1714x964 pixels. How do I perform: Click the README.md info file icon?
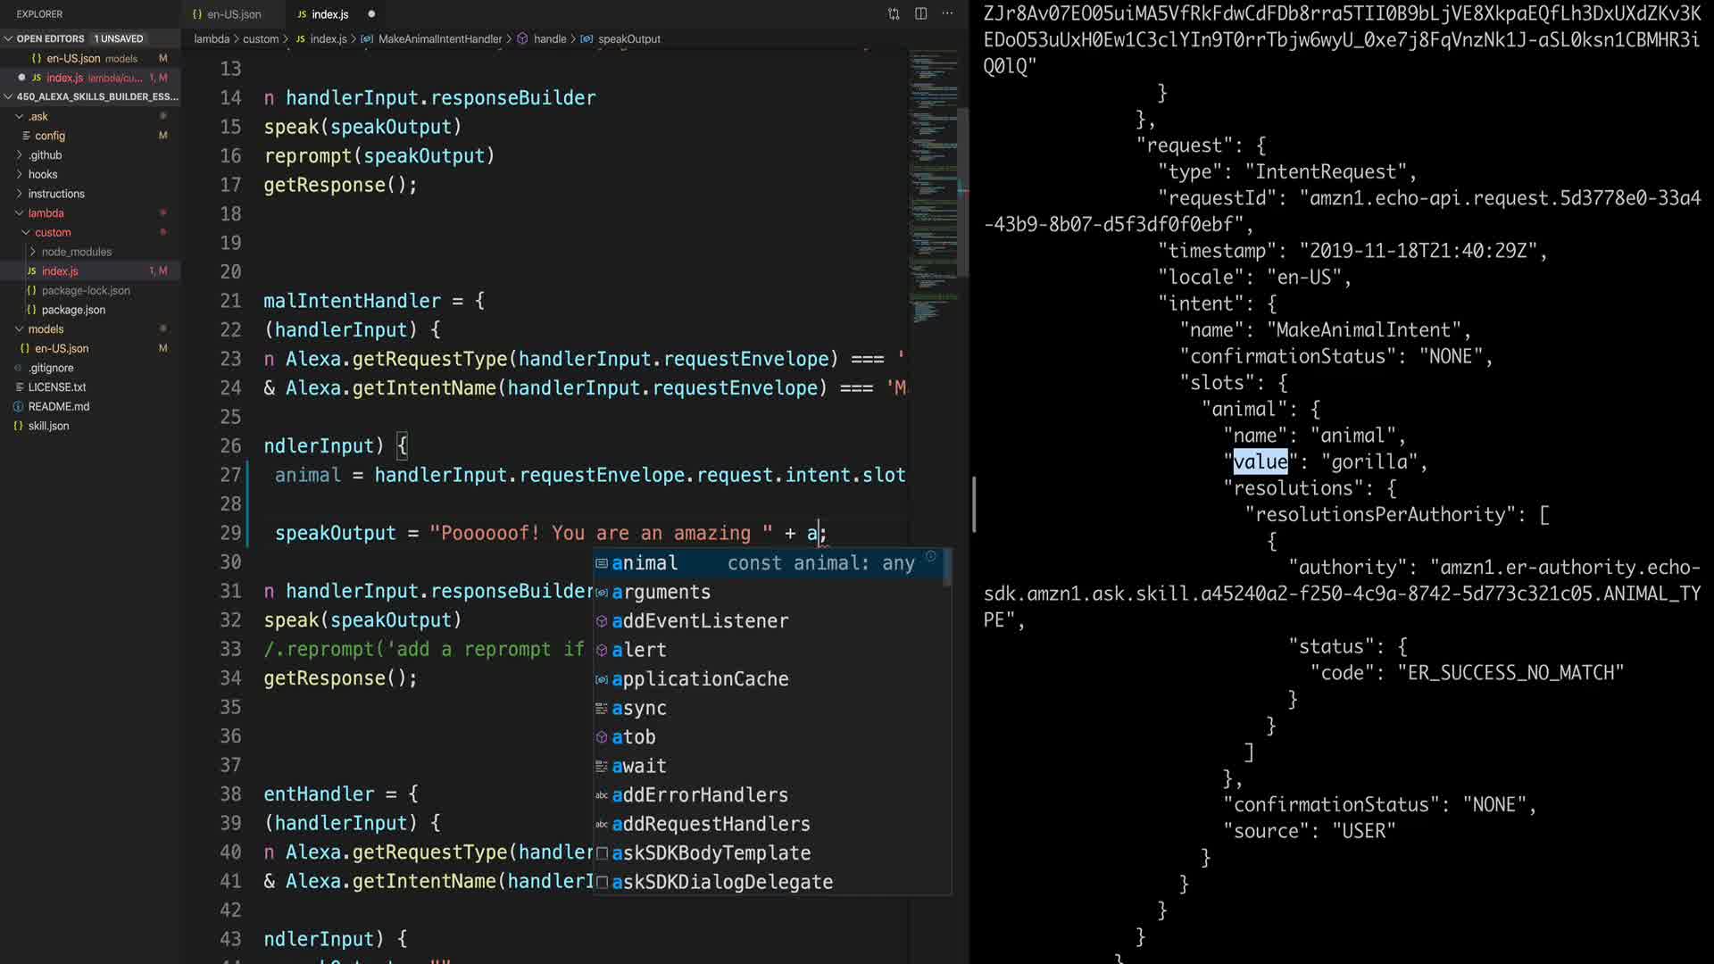tap(18, 407)
